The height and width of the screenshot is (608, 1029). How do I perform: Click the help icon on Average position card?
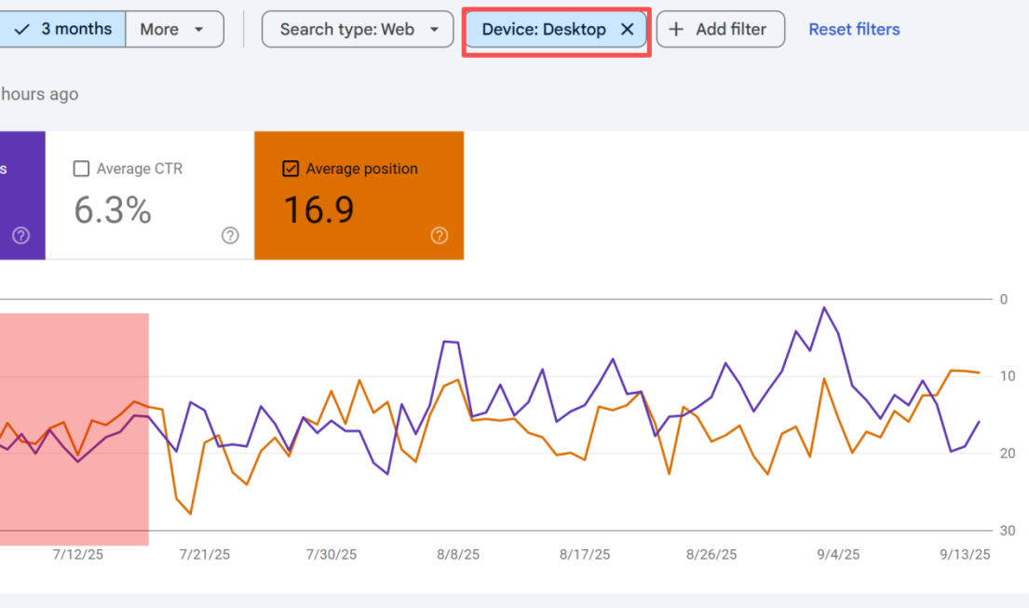(x=440, y=236)
